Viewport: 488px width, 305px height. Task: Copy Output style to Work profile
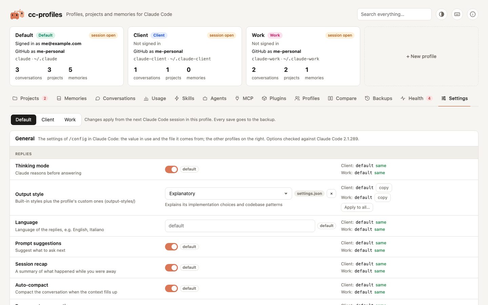click(382, 198)
